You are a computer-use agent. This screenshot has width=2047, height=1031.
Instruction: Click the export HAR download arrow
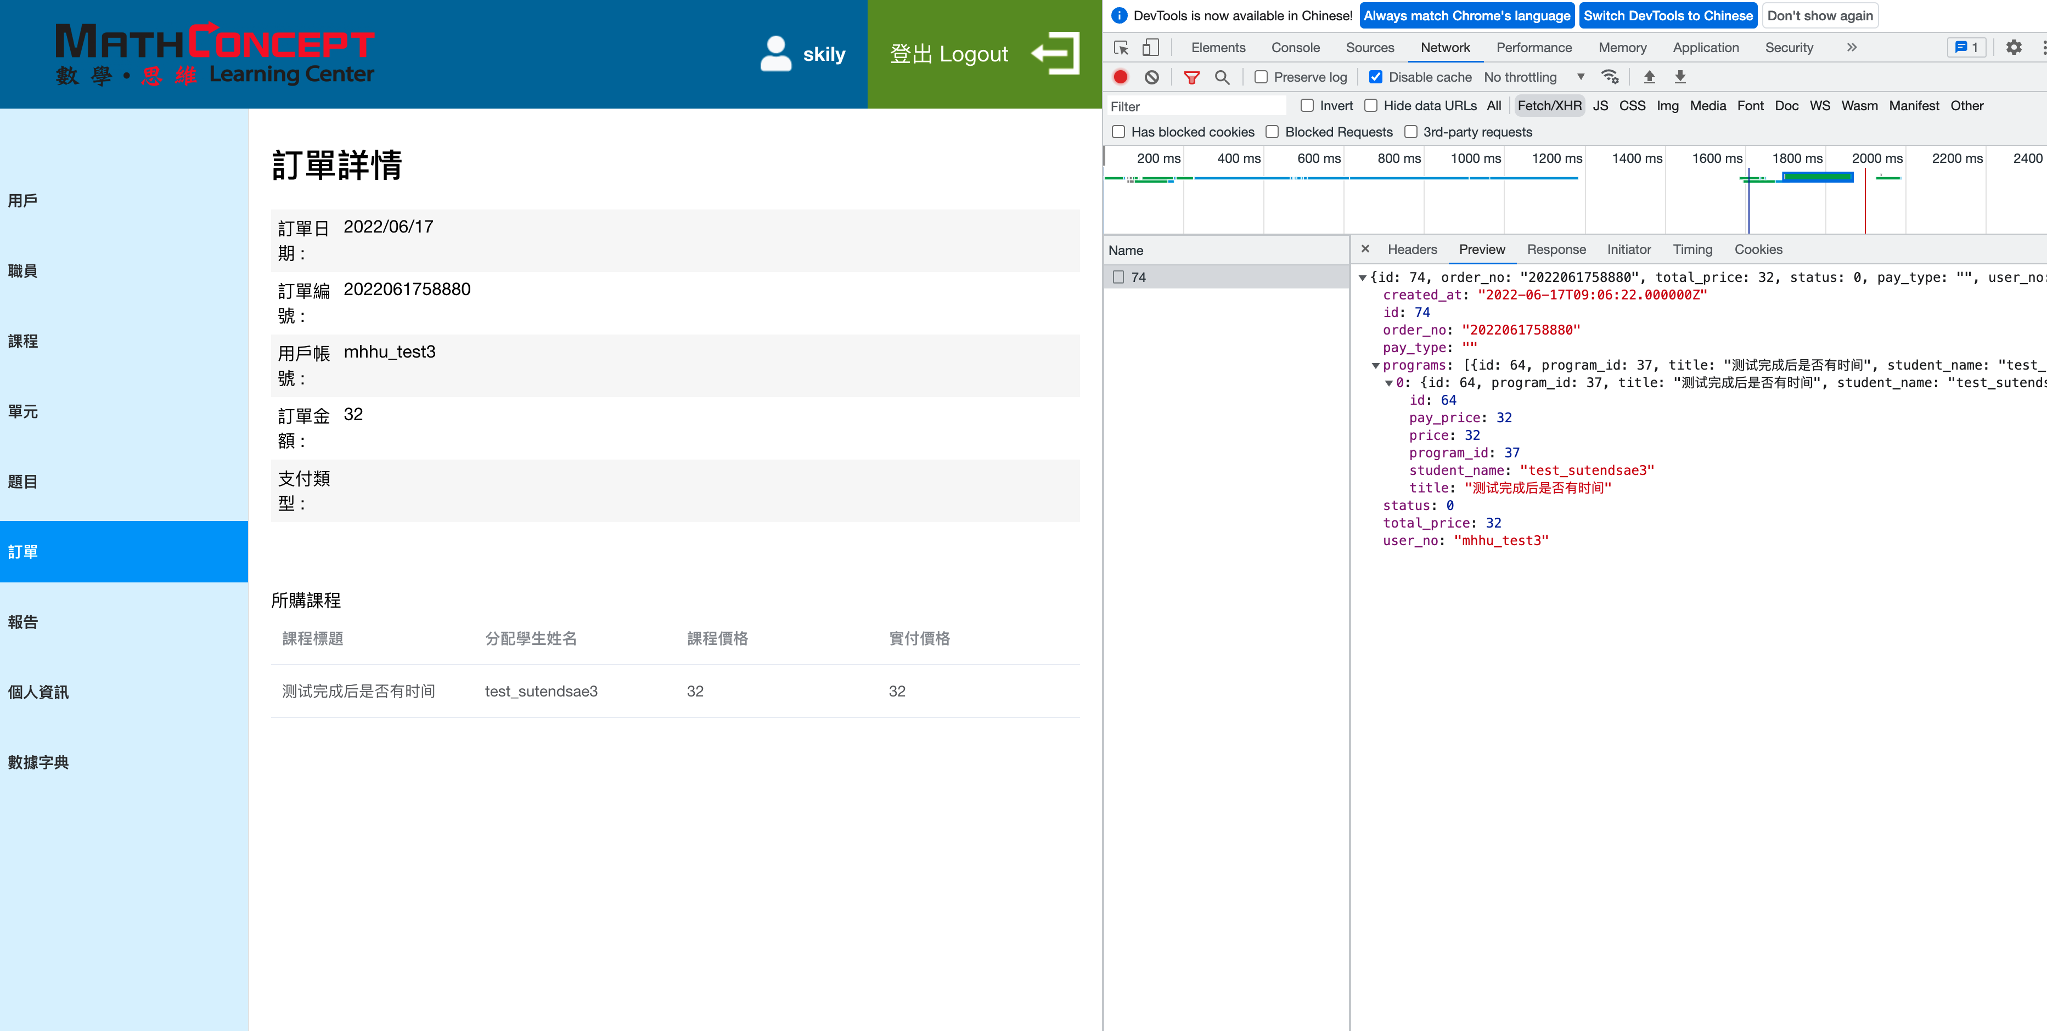coord(1680,77)
